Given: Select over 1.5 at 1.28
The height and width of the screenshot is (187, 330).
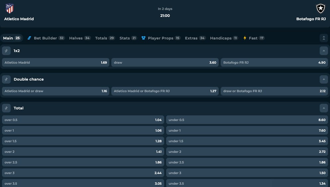Looking at the screenshot, I should coord(83,141).
